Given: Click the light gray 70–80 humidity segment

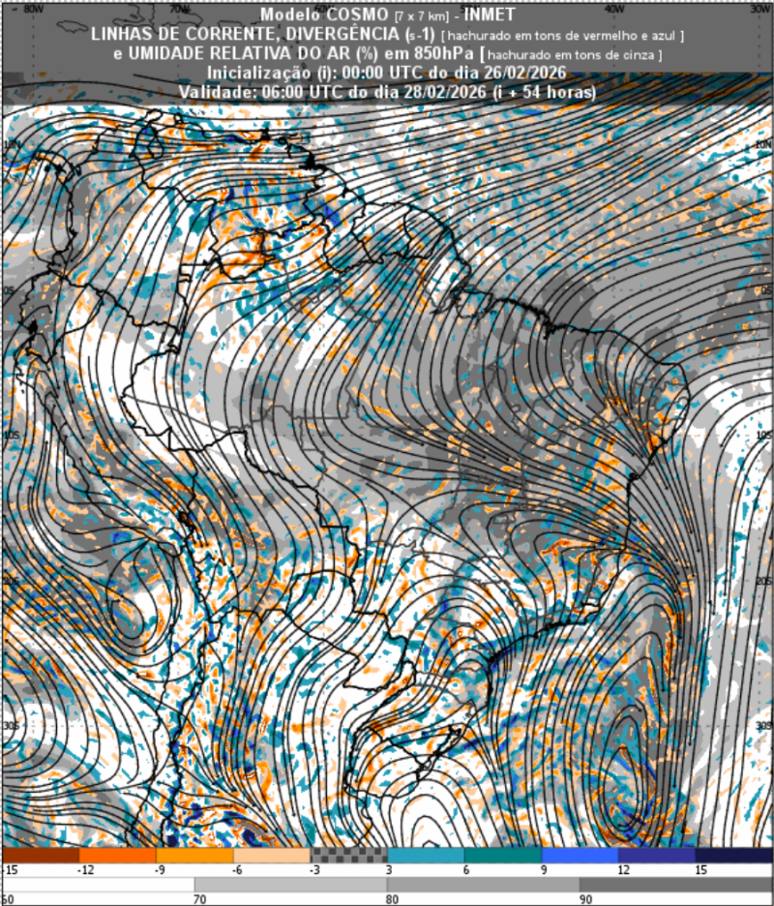Looking at the screenshot, I should (290, 885).
